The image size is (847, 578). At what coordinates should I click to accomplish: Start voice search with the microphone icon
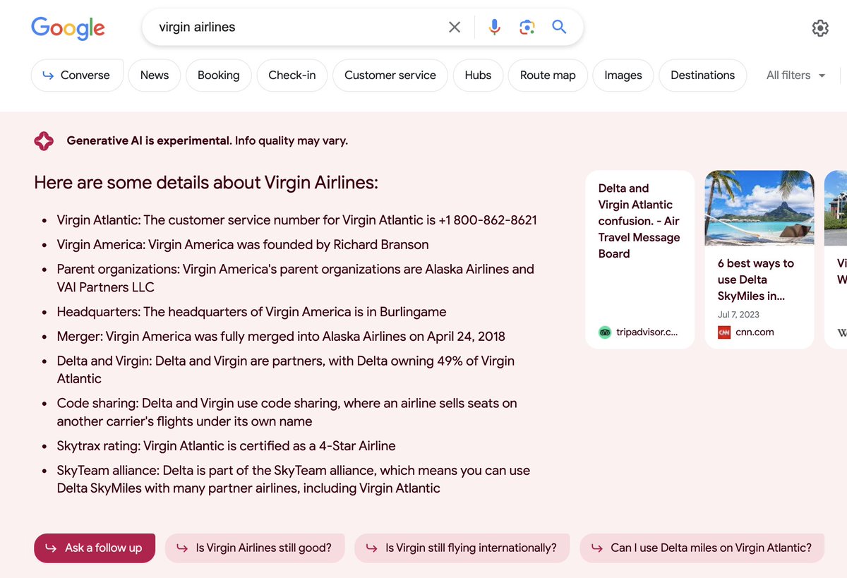(x=495, y=27)
